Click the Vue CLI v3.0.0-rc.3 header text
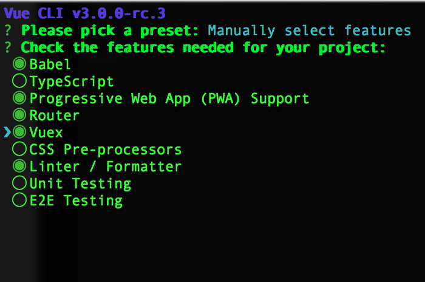Screen dimensions: 425x282 [84, 13]
